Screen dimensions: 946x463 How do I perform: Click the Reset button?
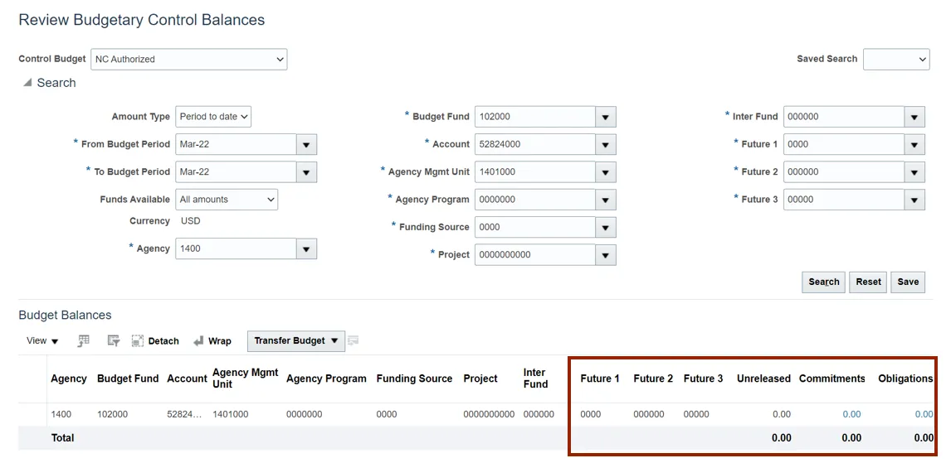(868, 282)
